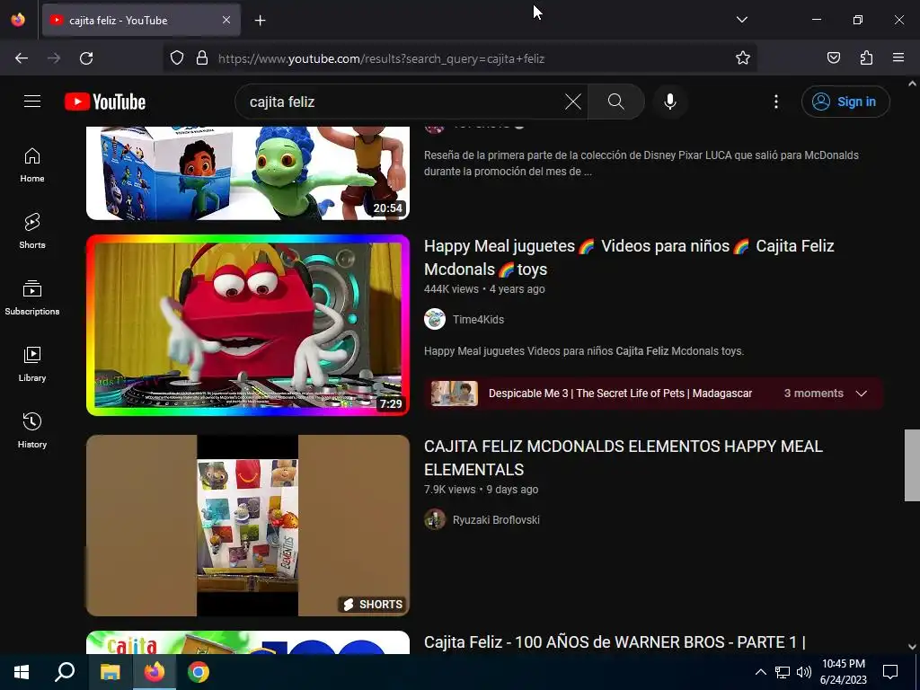
Task: Open a new tab with the plus button
Action: tap(260, 21)
